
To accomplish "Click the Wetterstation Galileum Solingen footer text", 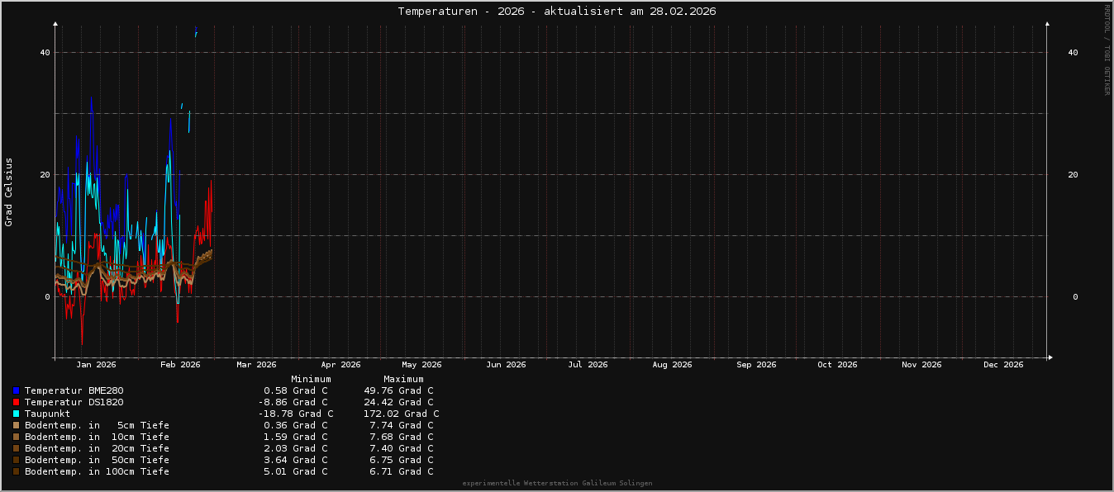I will (557, 483).
